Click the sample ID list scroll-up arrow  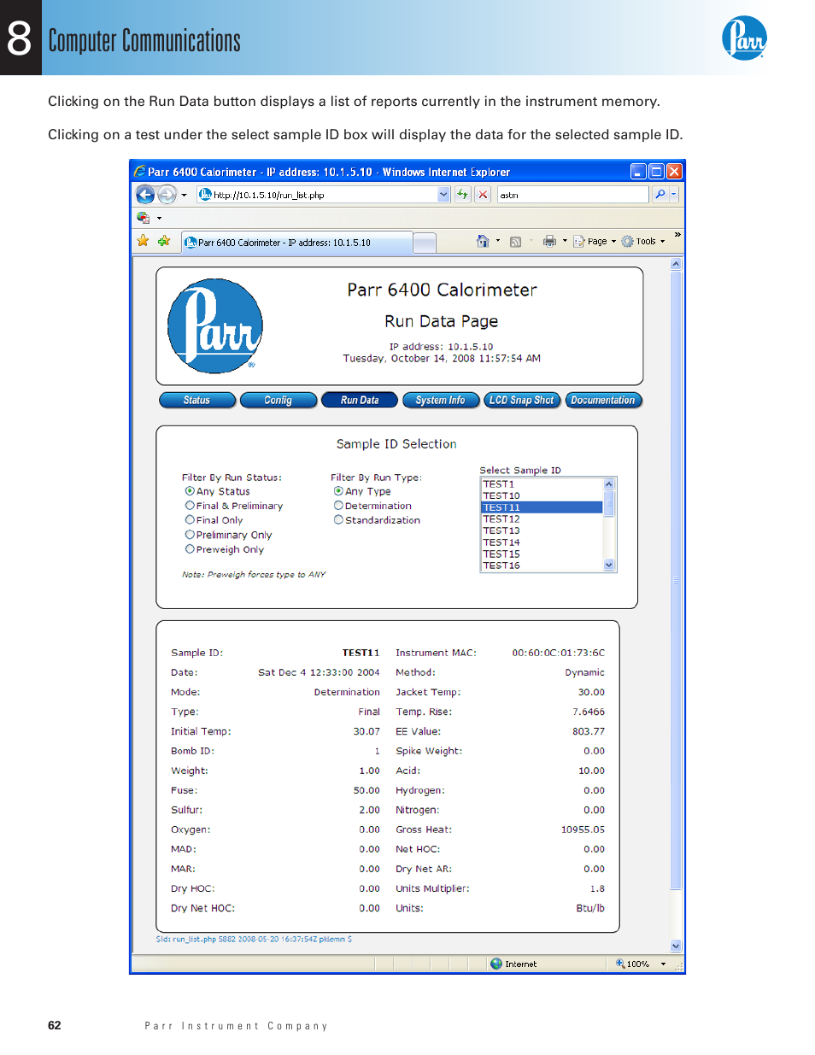click(x=609, y=484)
